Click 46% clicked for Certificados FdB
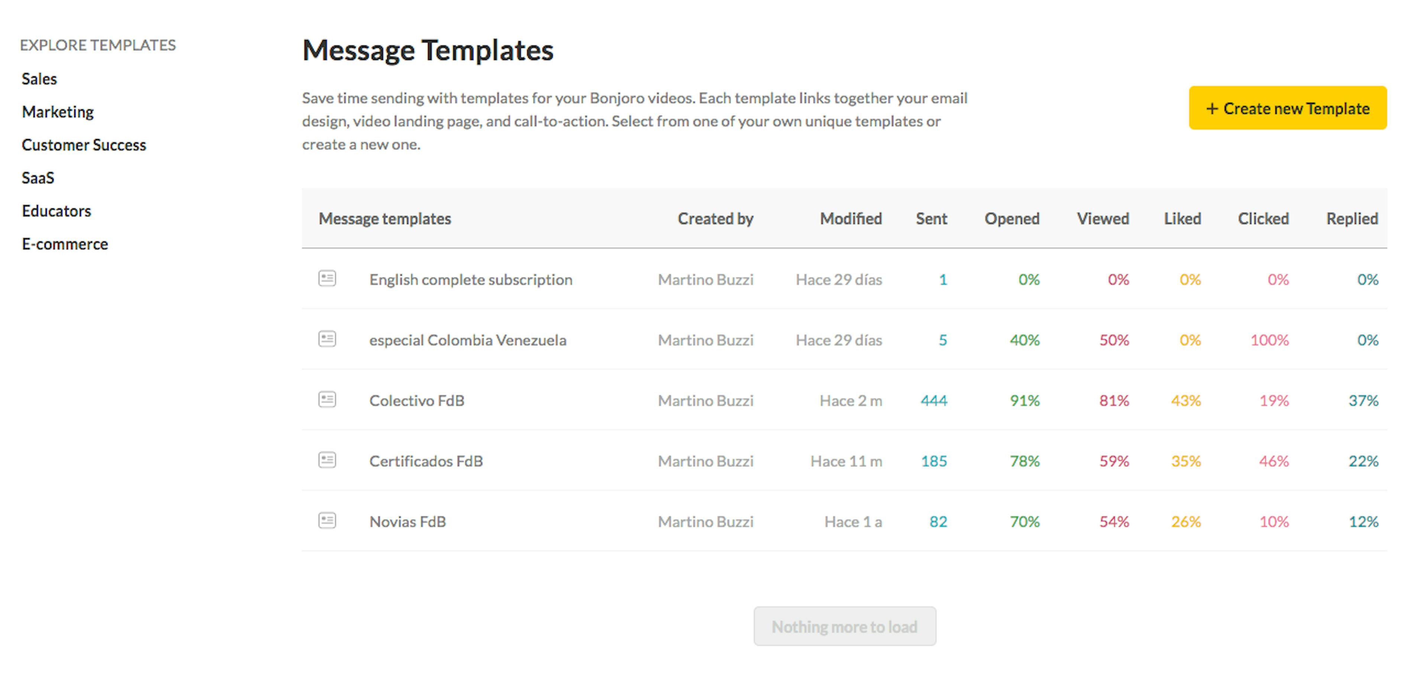 (1274, 461)
